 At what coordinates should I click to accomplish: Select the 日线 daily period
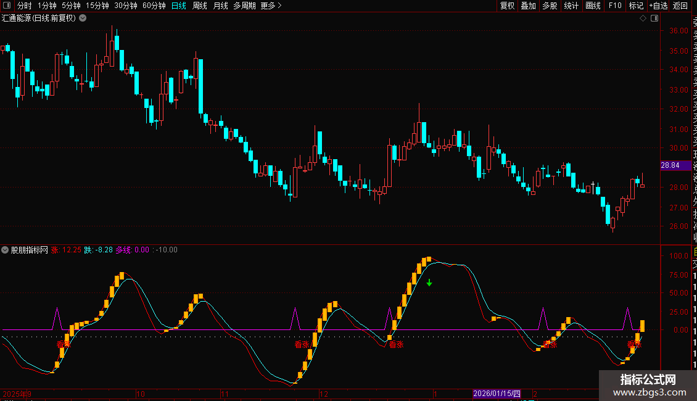(x=179, y=6)
